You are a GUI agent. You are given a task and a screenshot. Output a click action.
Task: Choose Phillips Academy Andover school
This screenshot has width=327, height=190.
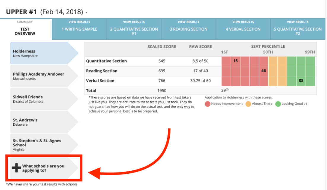coord(44,76)
